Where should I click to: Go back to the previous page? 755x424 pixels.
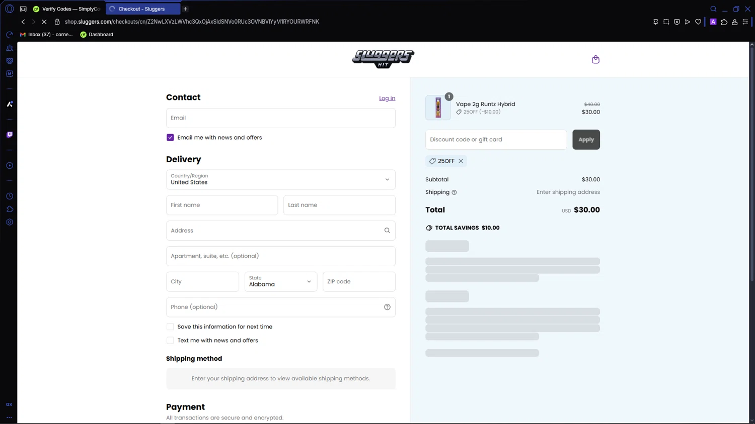[x=23, y=22]
